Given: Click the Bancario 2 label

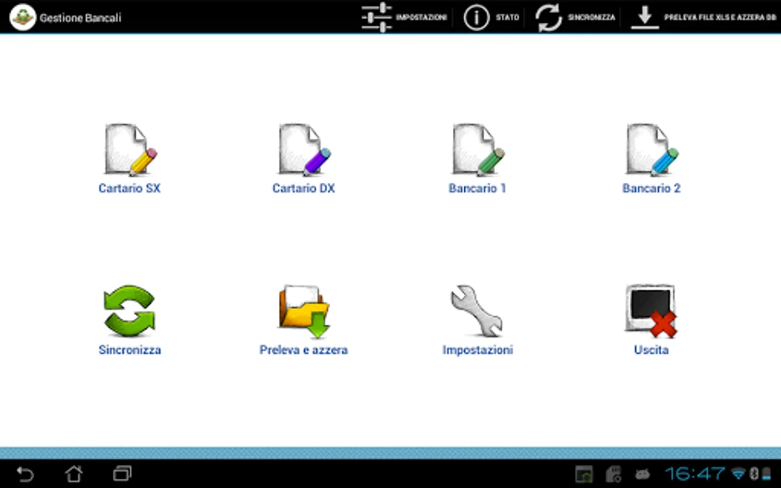Looking at the screenshot, I should click(x=651, y=188).
